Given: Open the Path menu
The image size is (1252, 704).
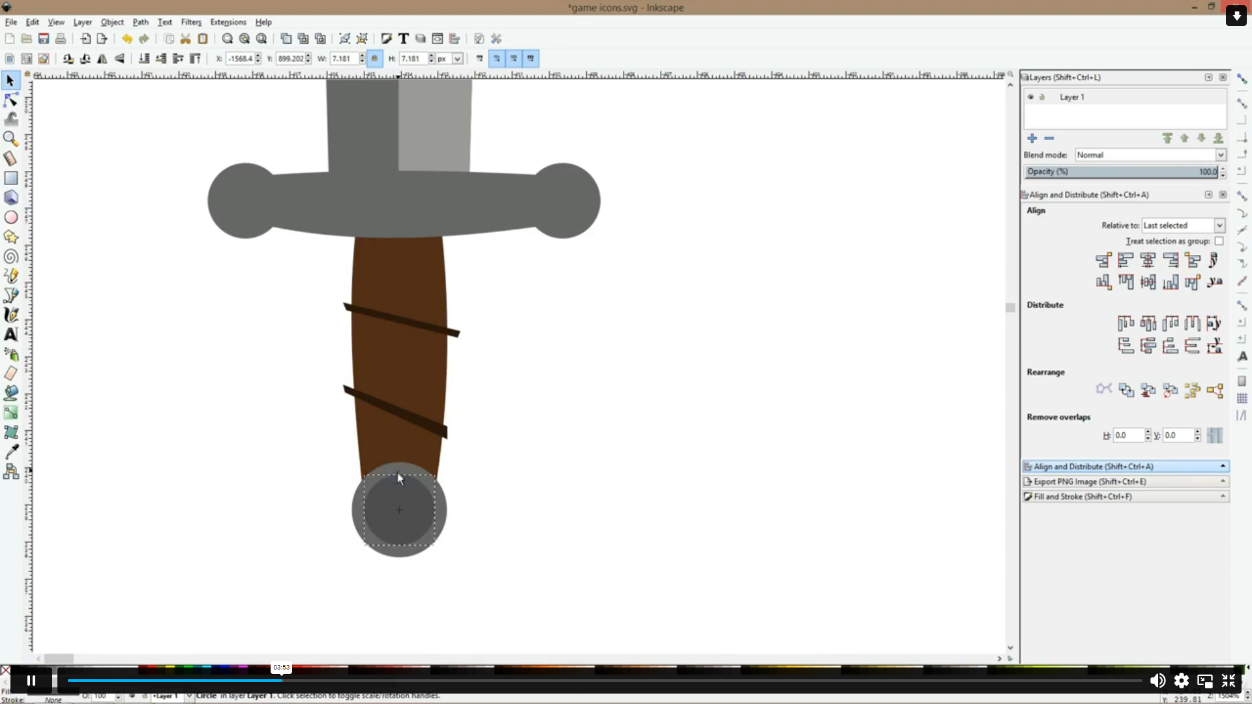Looking at the screenshot, I should pyautogui.click(x=140, y=22).
